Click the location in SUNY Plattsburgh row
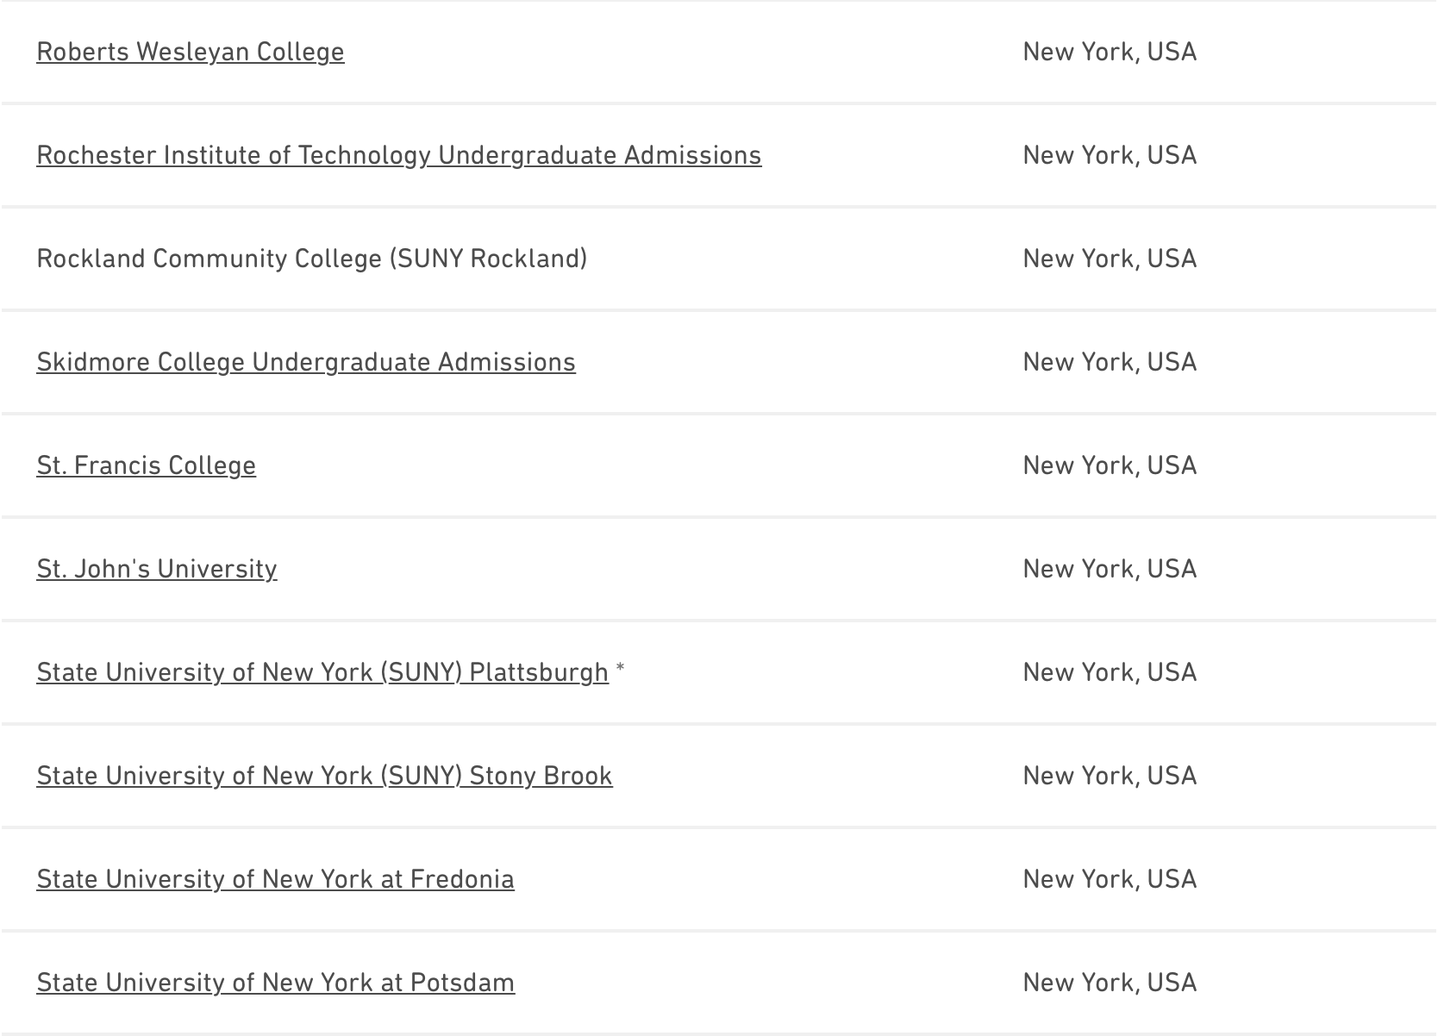 (1109, 672)
